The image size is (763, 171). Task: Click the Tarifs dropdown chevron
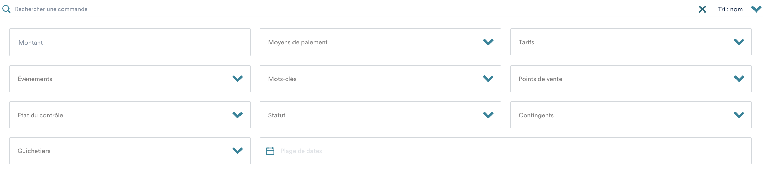click(x=739, y=42)
